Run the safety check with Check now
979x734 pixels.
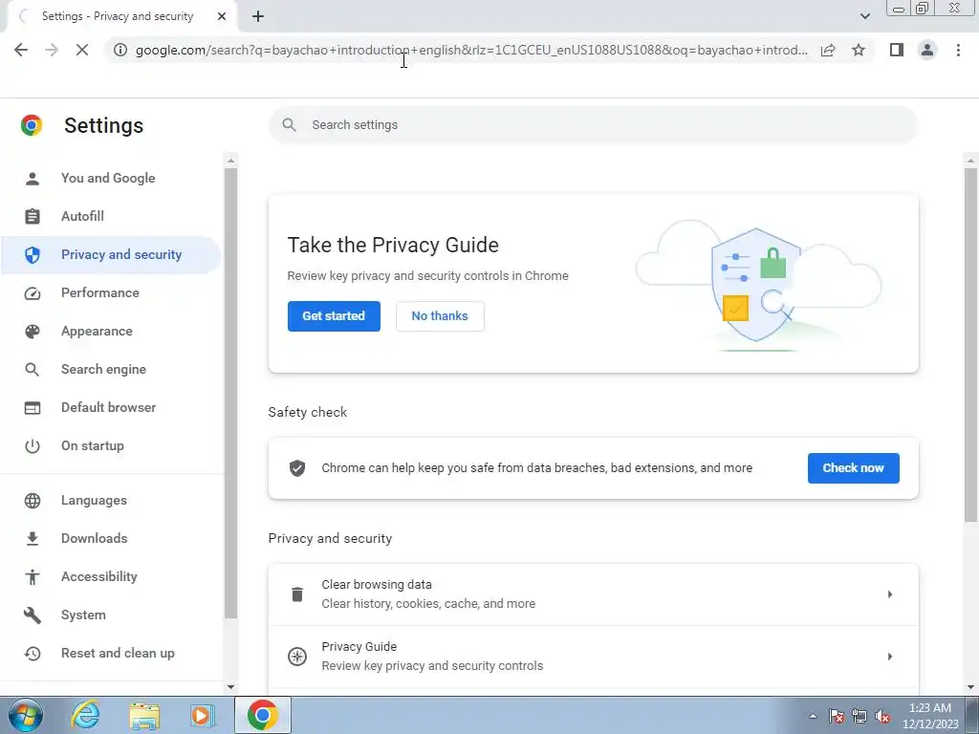(853, 468)
